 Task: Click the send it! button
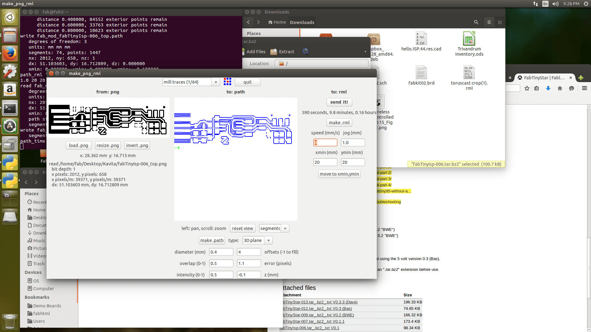click(x=339, y=102)
